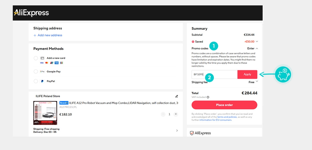Select Google Pay as payment method
The image size is (312, 150).
tap(36, 72)
